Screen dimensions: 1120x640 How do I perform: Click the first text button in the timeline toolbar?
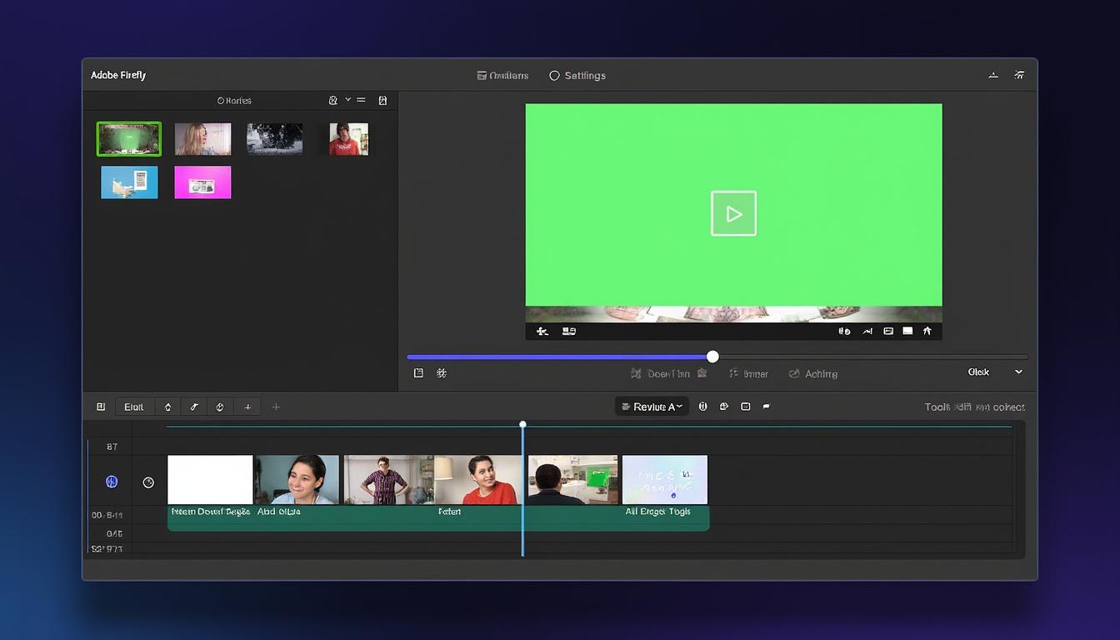(134, 407)
